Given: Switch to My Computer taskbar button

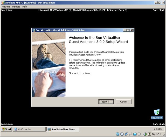Looking at the screenshot, I should coord(29,129).
